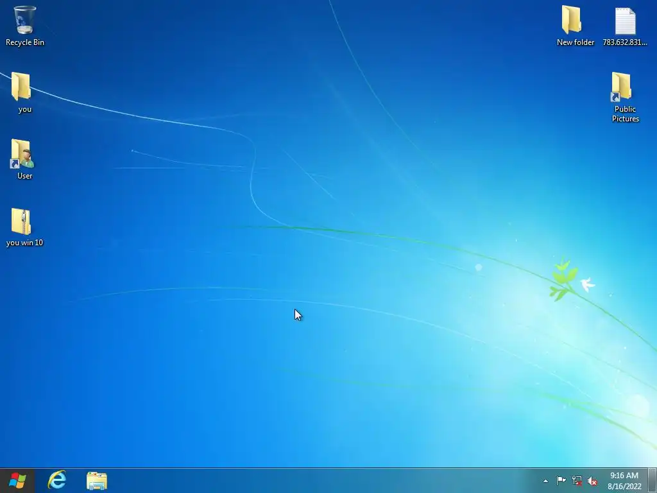657x493 pixels.
Task: Click the Show desktop button
Action: [653, 480]
